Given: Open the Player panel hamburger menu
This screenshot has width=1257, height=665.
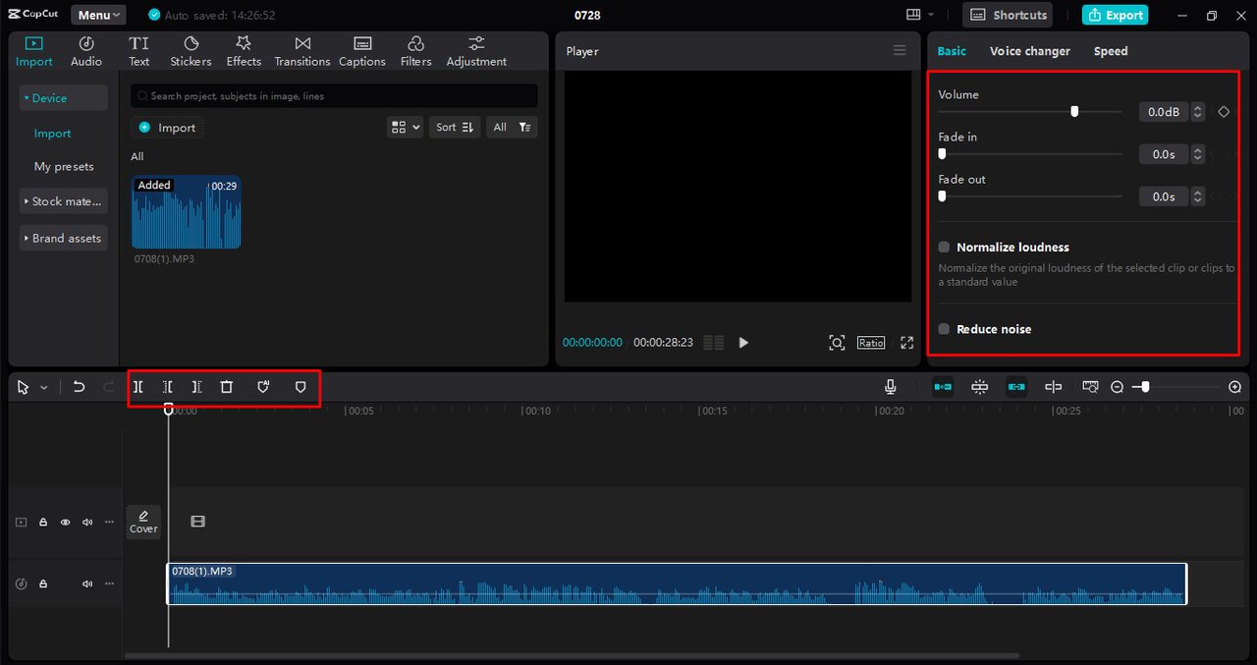Looking at the screenshot, I should click(x=900, y=50).
